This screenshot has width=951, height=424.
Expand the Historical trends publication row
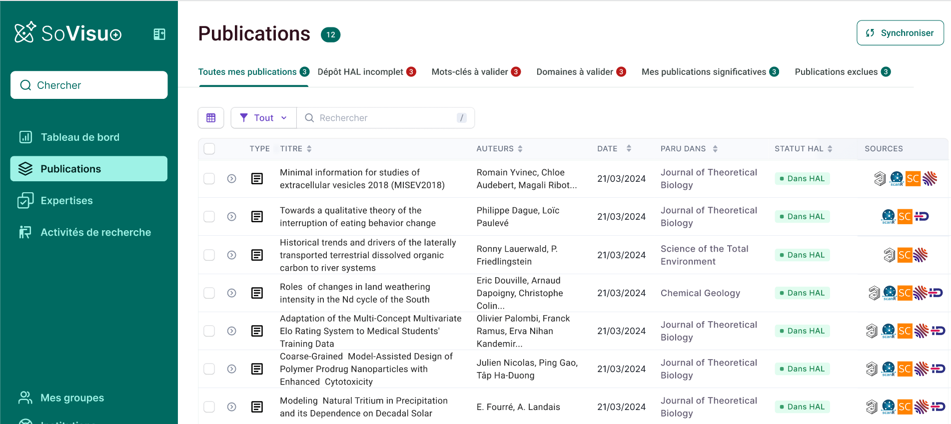(231, 255)
